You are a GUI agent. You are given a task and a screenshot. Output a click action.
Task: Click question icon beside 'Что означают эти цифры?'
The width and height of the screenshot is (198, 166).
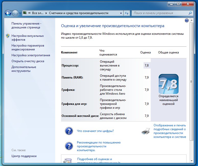69,131
